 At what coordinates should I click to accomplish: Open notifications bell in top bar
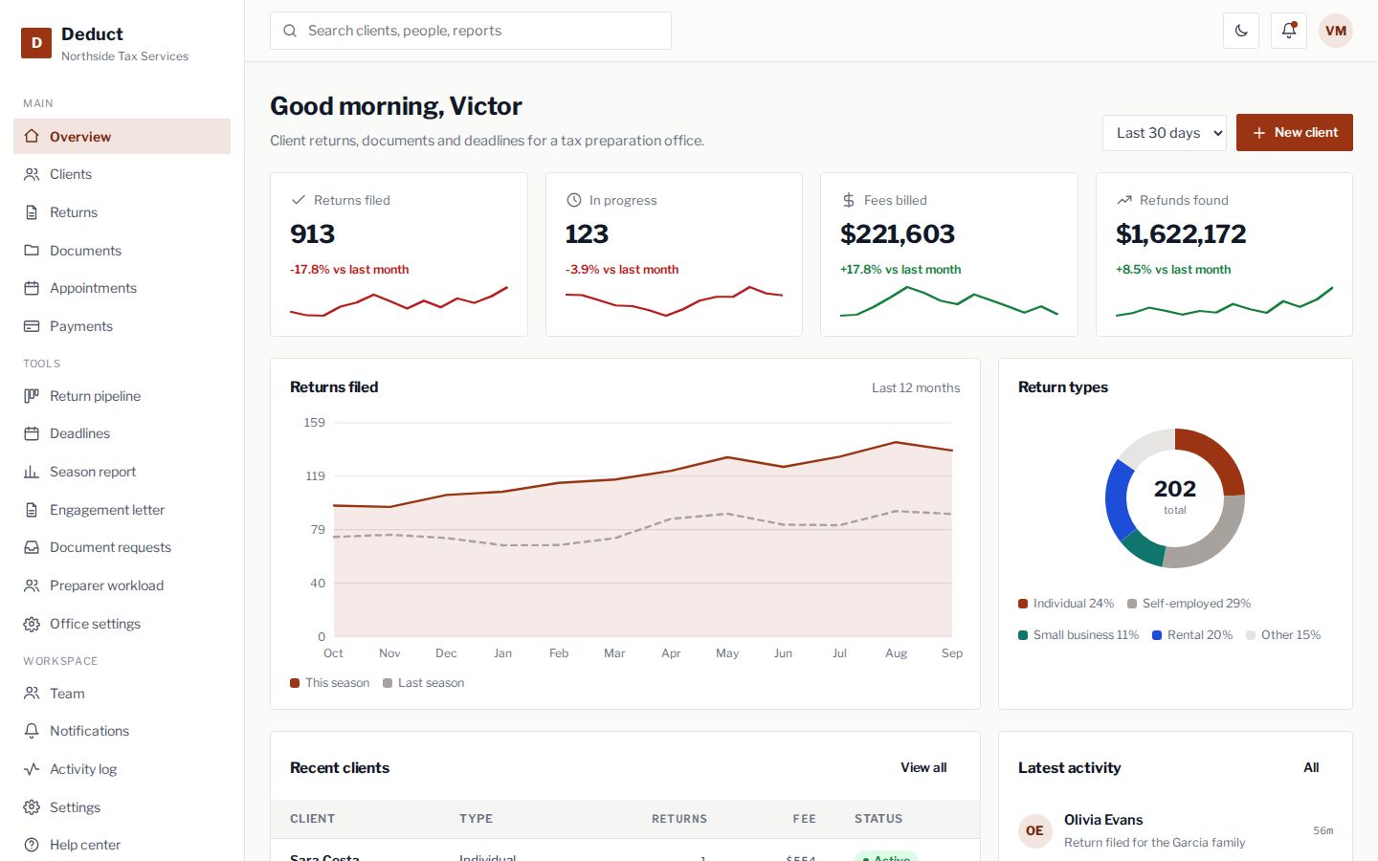[1289, 31]
